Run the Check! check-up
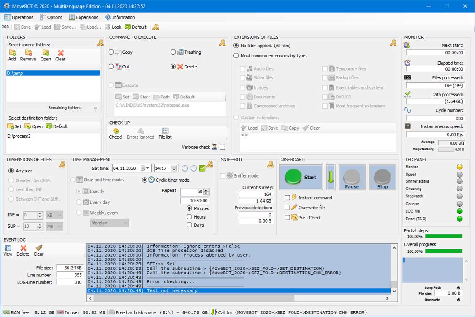This screenshot has width=475, height=317. pos(115,134)
